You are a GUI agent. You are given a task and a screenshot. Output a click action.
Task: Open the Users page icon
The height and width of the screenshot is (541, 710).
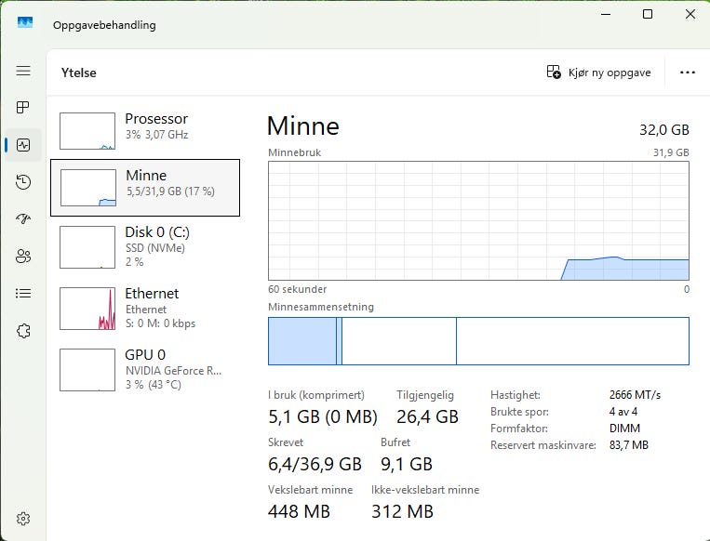pyautogui.click(x=23, y=256)
